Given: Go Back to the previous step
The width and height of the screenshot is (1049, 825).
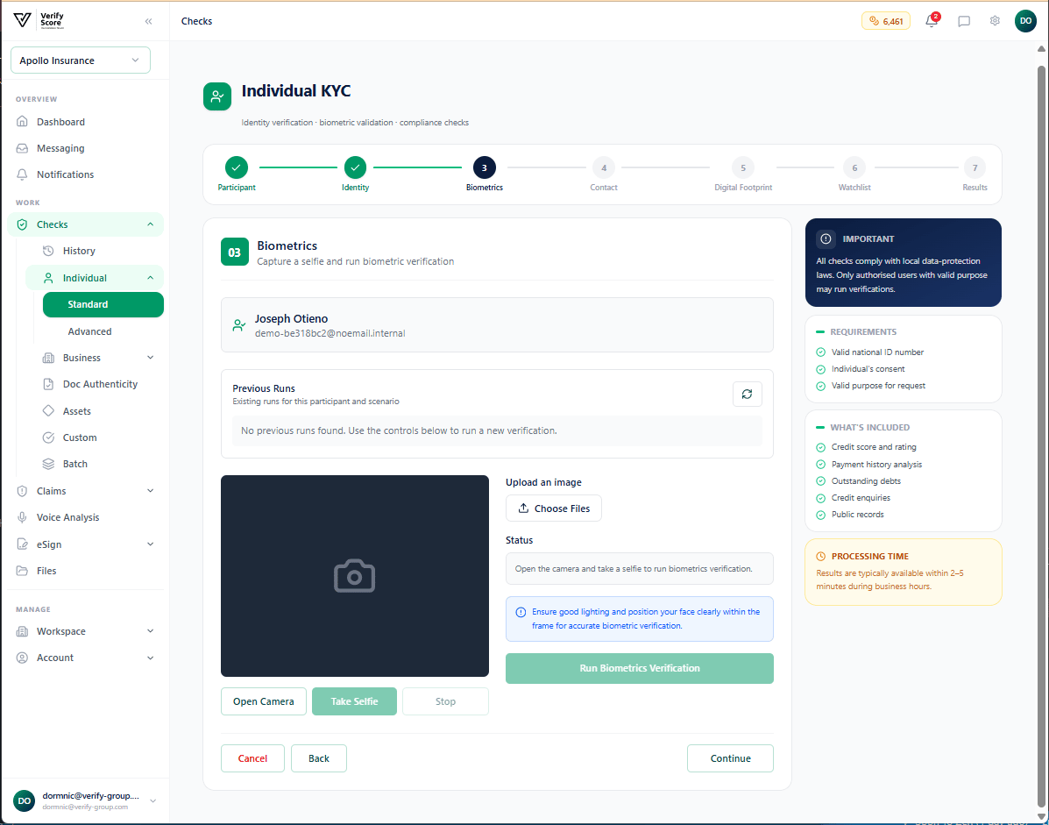Looking at the screenshot, I should point(319,758).
